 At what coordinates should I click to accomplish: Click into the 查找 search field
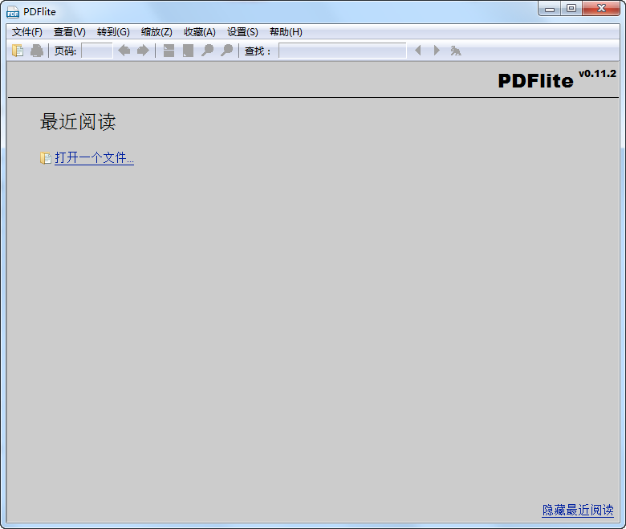(x=343, y=51)
